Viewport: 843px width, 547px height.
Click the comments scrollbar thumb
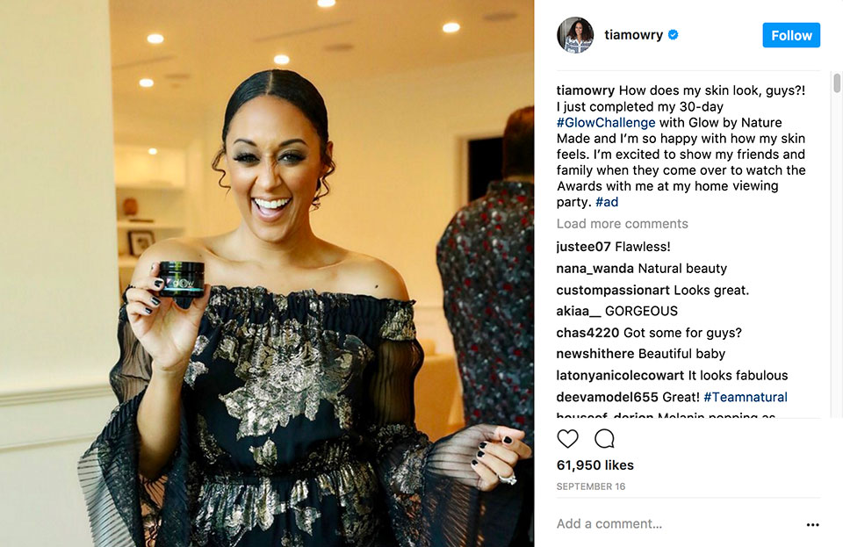837,83
